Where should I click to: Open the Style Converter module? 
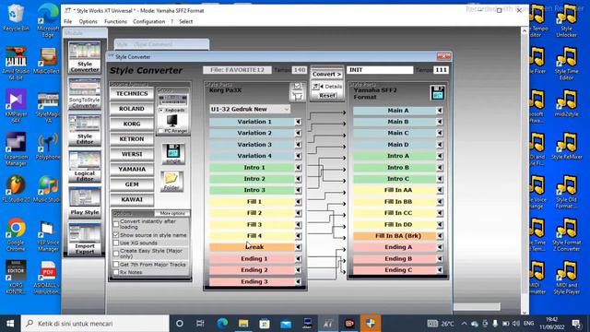(x=85, y=57)
